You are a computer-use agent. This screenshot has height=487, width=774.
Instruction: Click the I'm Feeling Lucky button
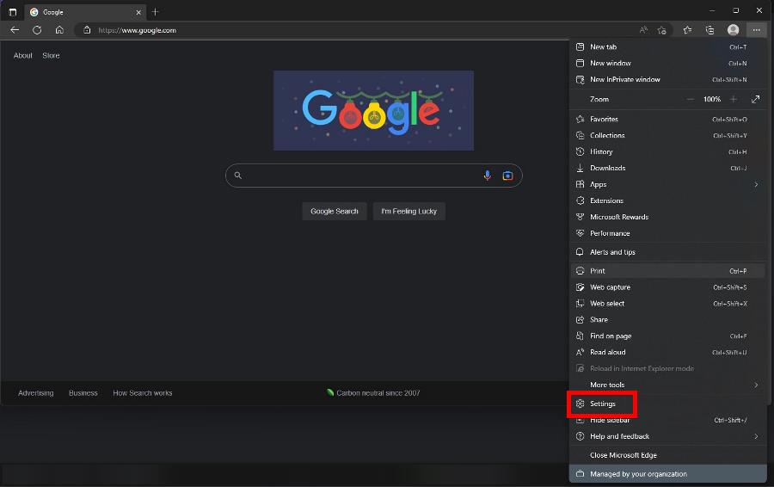(x=408, y=212)
